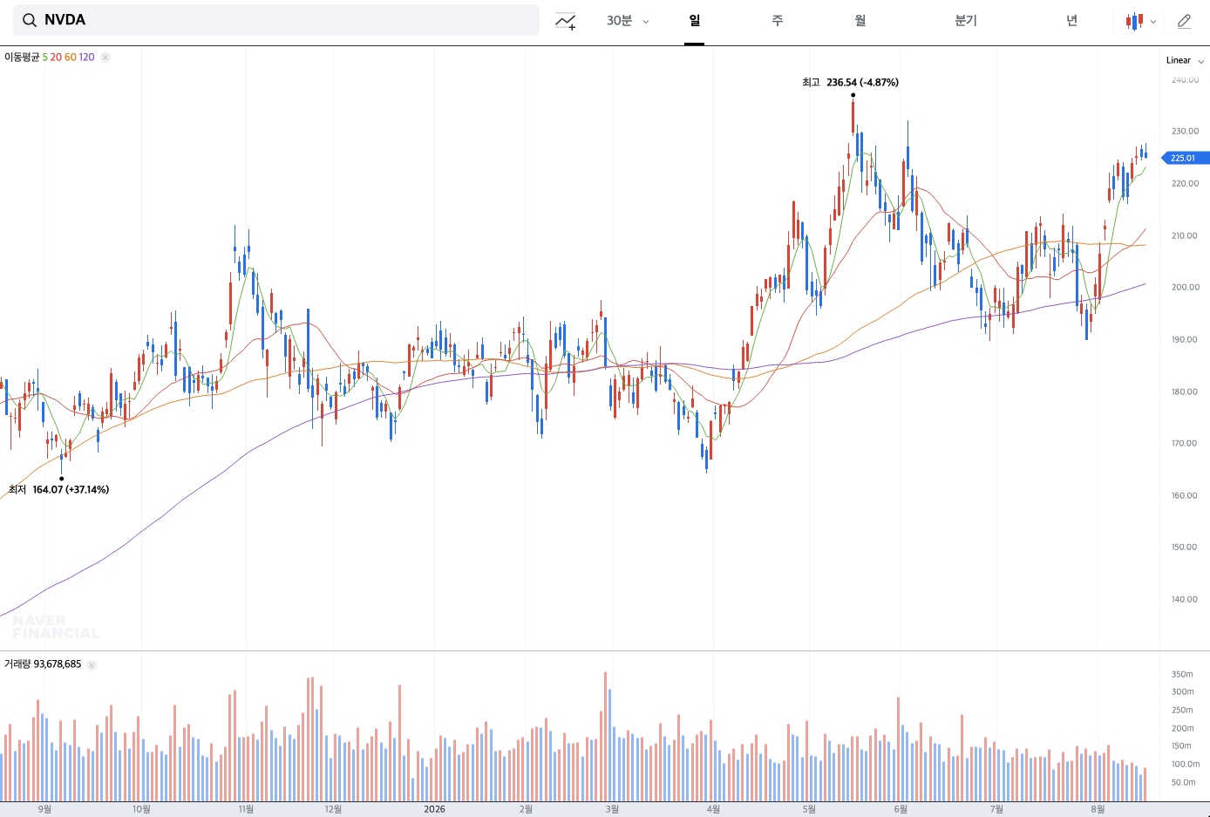Activate the pencil drawing tool

coord(1184,21)
